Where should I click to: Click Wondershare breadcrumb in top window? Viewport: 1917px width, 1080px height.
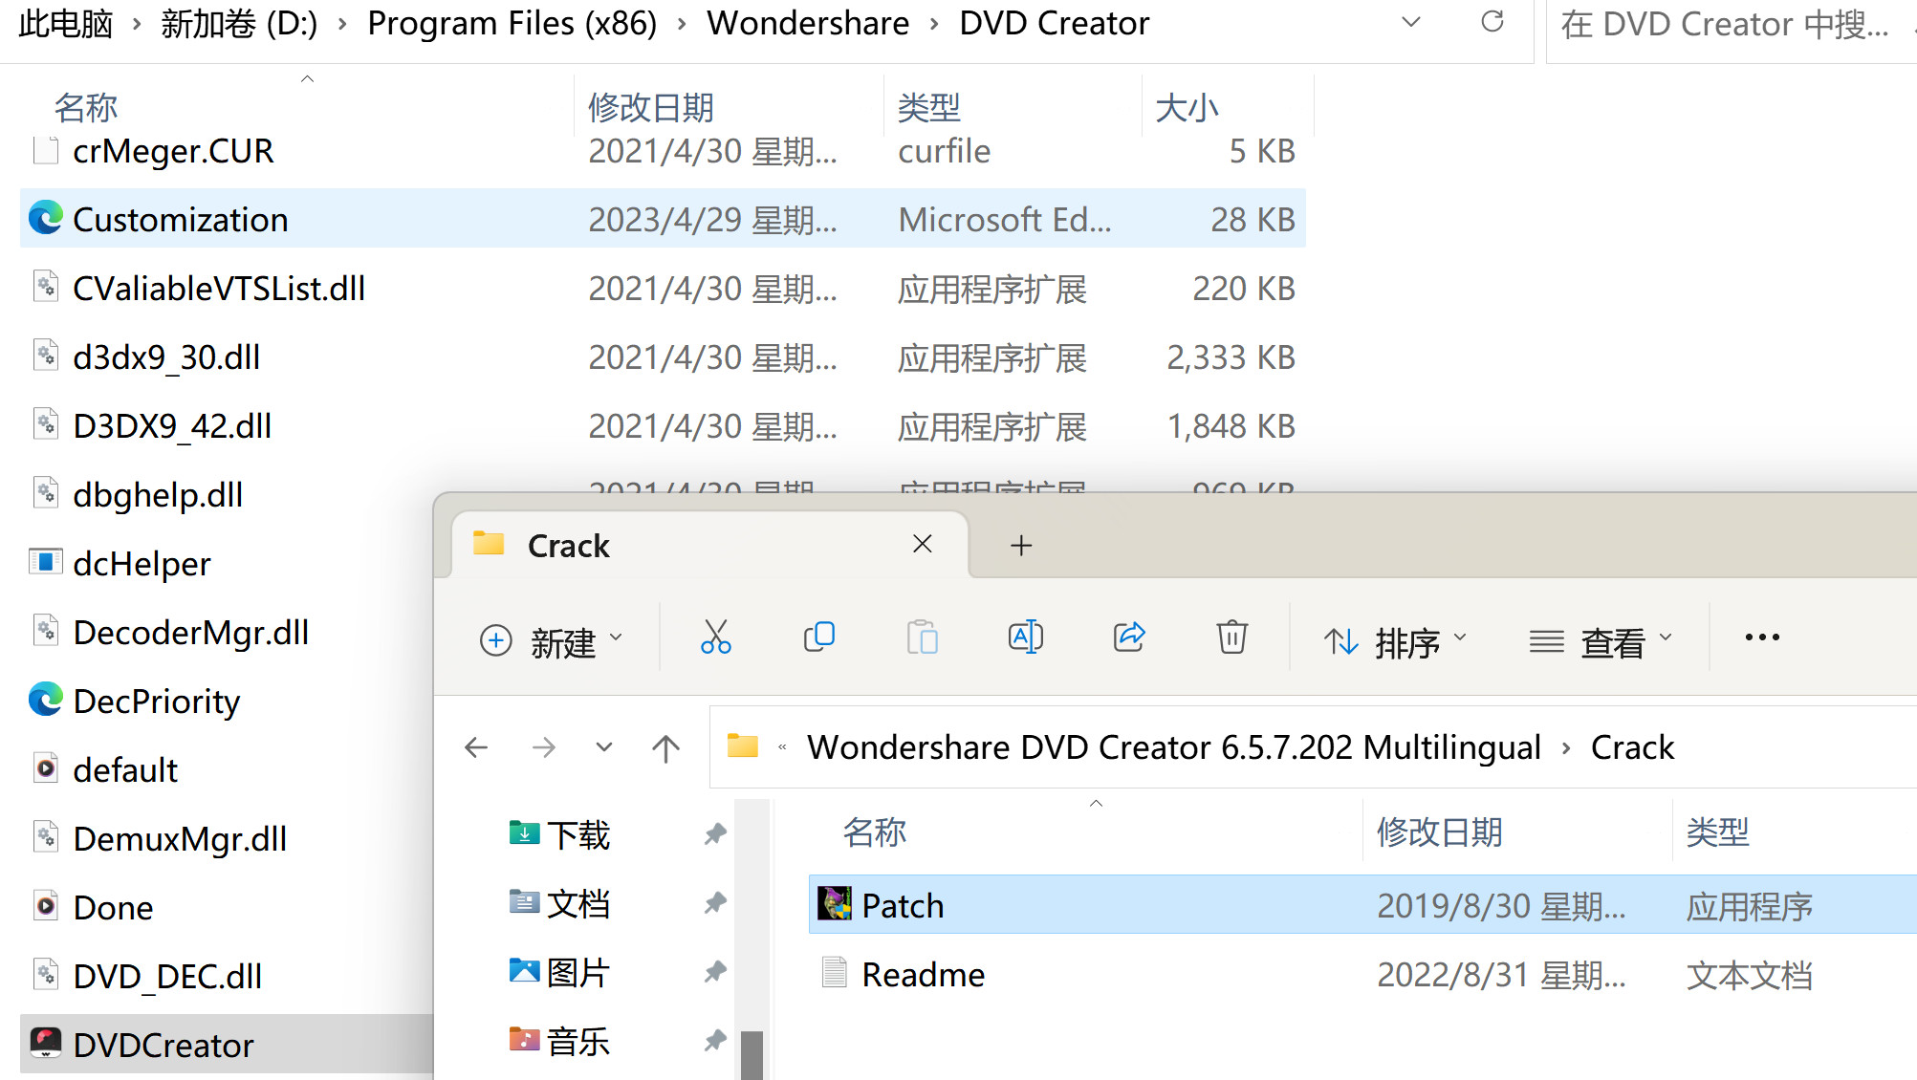pyautogui.click(x=808, y=24)
